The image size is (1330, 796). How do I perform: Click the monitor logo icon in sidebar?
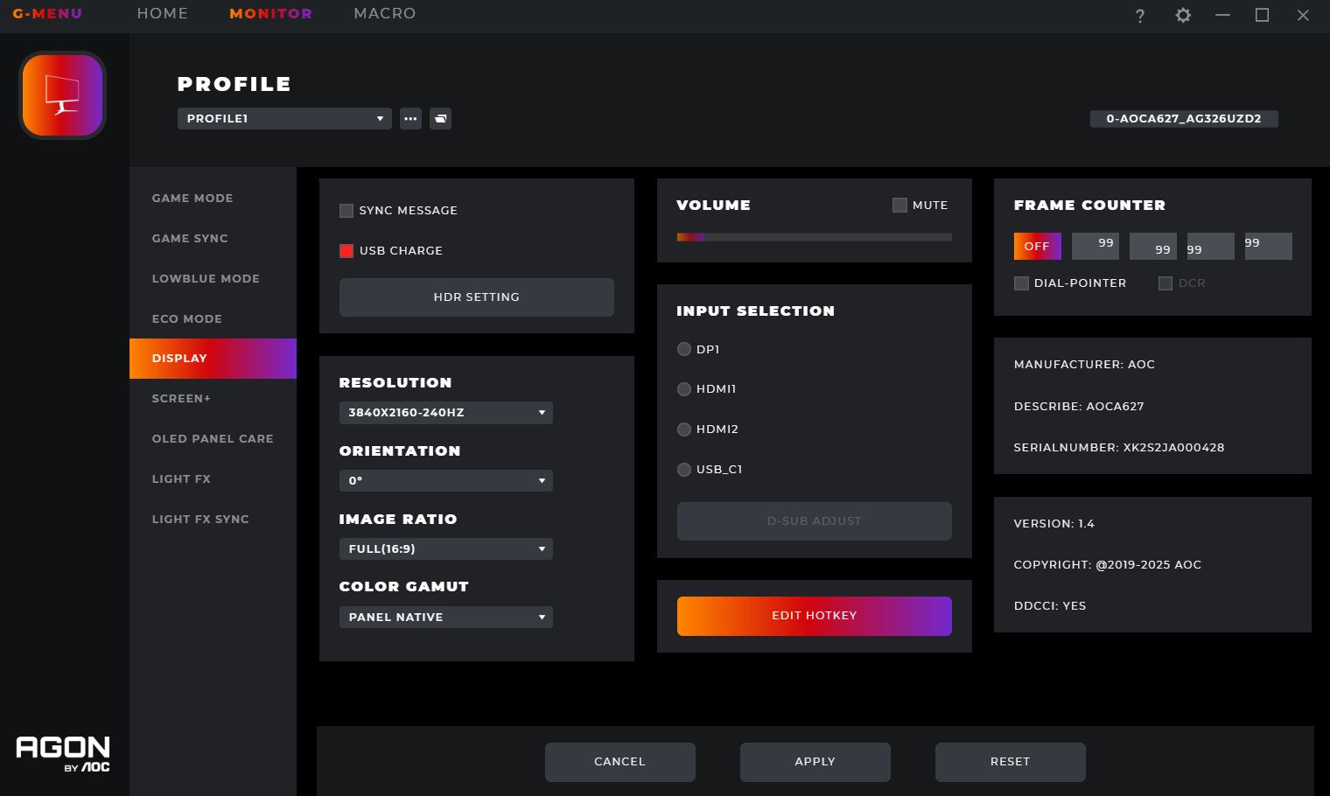point(62,94)
